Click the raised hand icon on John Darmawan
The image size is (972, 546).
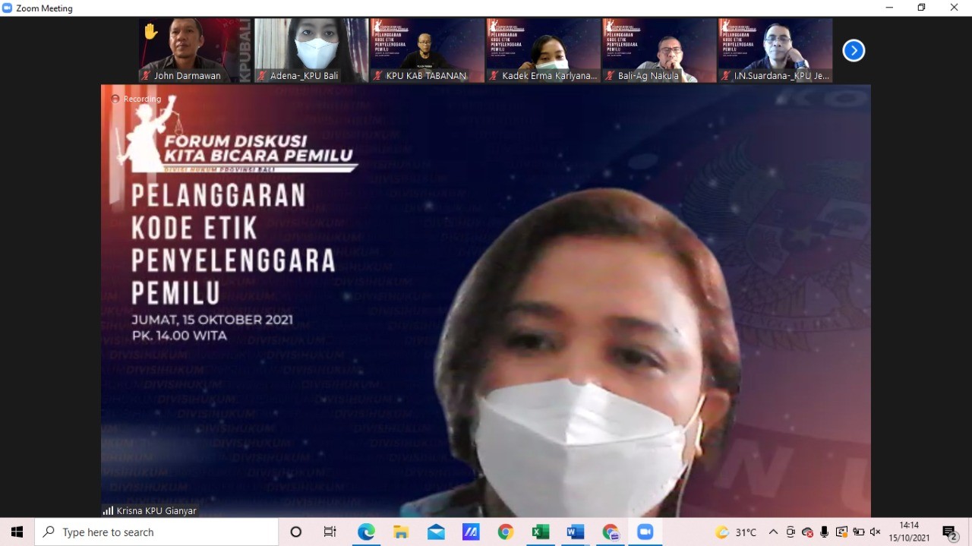[151, 31]
